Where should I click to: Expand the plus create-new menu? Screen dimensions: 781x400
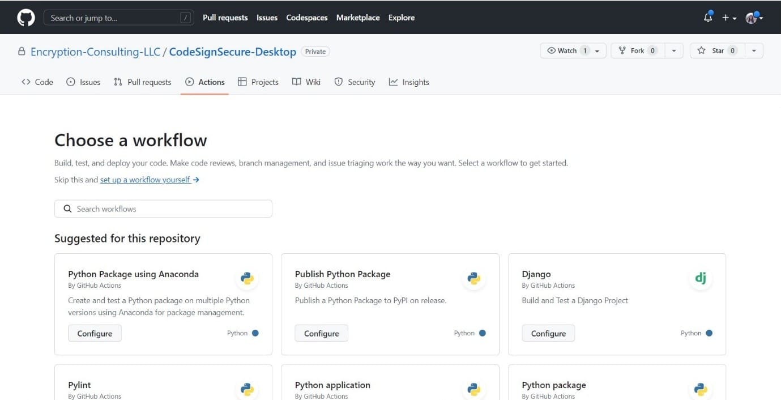pyautogui.click(x=729, y=18)
